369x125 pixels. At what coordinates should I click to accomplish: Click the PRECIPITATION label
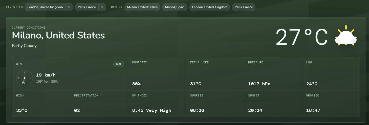pos(86,95)
